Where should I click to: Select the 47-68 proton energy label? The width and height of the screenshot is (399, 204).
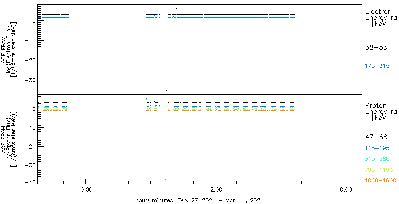[376, 137]
